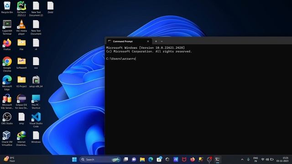The height and width of the screenshot is (164, 292).
Task: Open McAfee from the taskbar
Action: click(x=184, y=159)
